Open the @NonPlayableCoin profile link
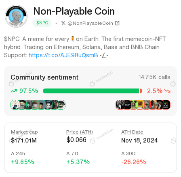181x177 pixels. coord(90,23)
